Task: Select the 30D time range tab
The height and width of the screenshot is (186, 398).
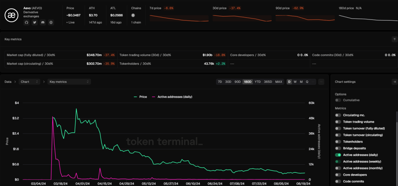Action: [228, 82]
